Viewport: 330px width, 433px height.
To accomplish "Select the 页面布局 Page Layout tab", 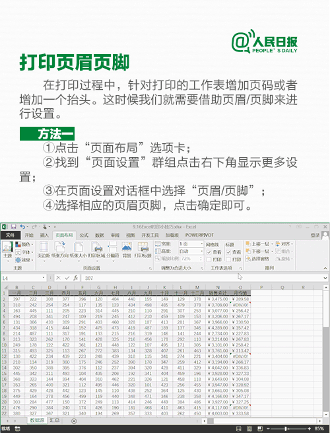I will tap(64, 235).
